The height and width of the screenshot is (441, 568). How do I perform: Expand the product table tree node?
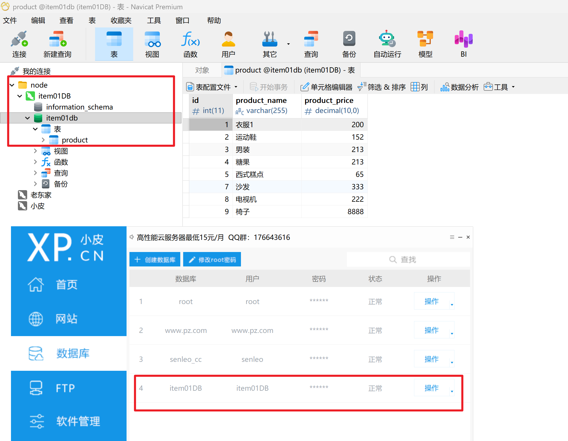(43, 140)
